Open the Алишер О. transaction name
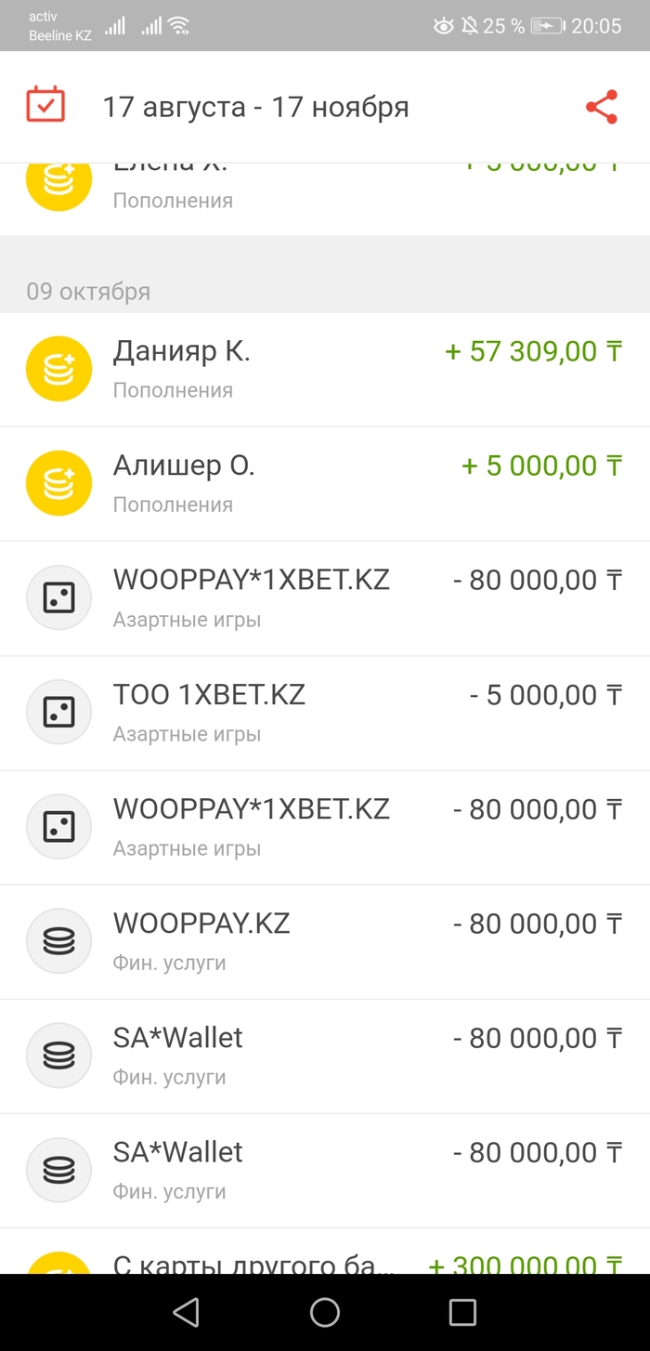The width and height of the screenshot is (650, 1351). pos(184,466)
